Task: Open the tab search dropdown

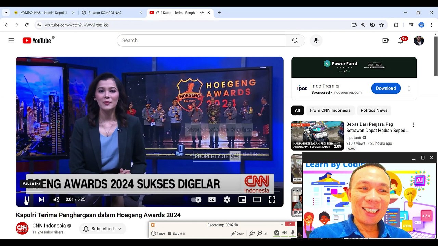Action: (5, 13)
